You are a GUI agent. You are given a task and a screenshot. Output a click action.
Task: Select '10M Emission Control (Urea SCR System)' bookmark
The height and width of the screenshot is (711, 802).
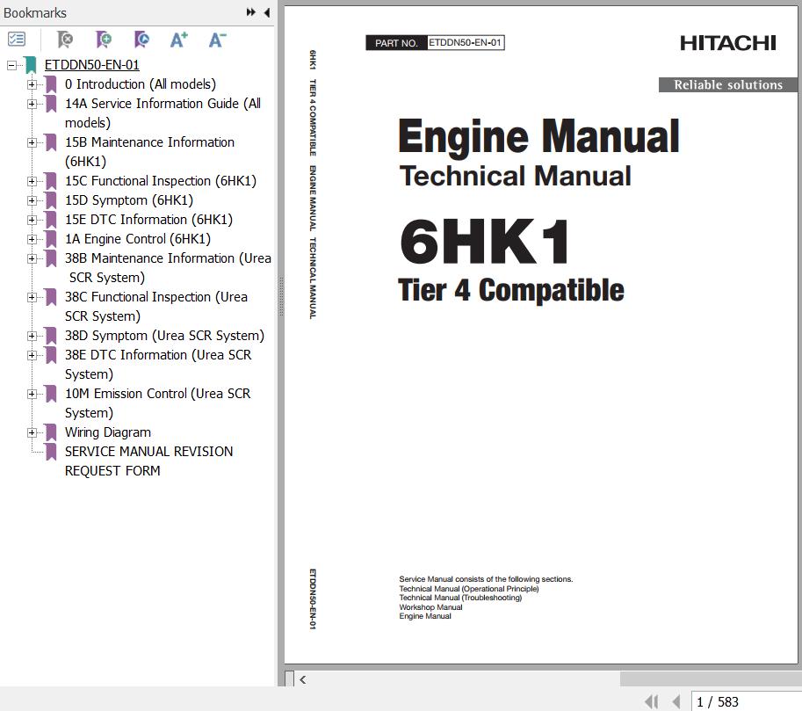pyautogui.click(x=157, y=403)
